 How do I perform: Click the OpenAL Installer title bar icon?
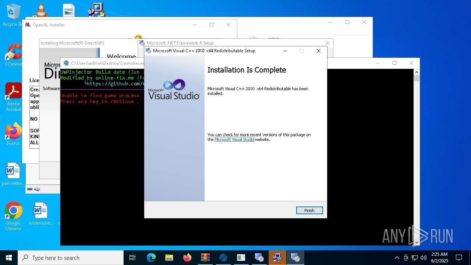pyautogui.click(x=28, y=25)
